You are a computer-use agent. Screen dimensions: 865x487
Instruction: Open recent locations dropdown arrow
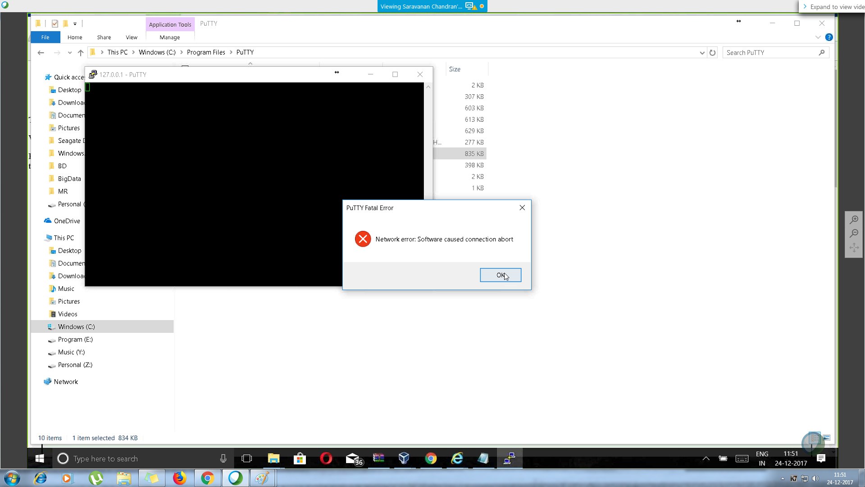coord(70,53)
